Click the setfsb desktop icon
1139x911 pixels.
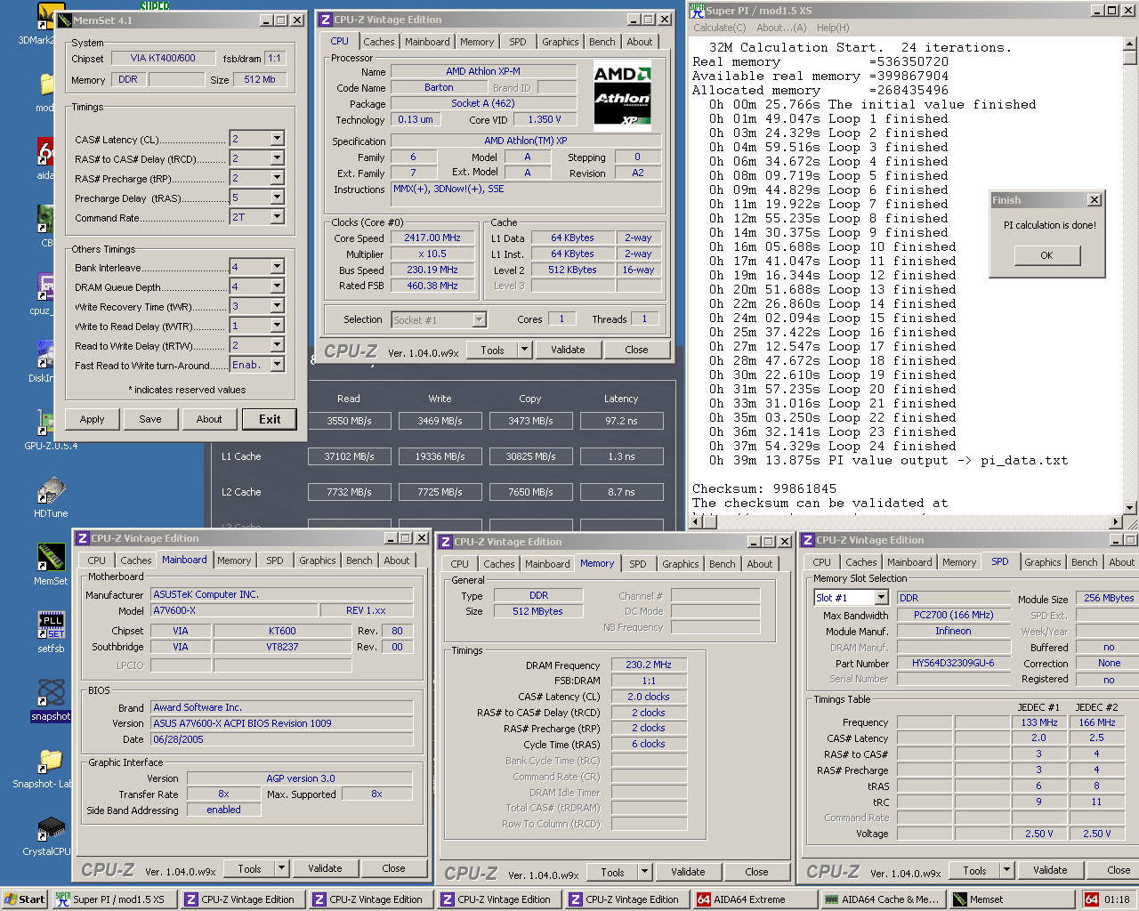tap(51, 625)
